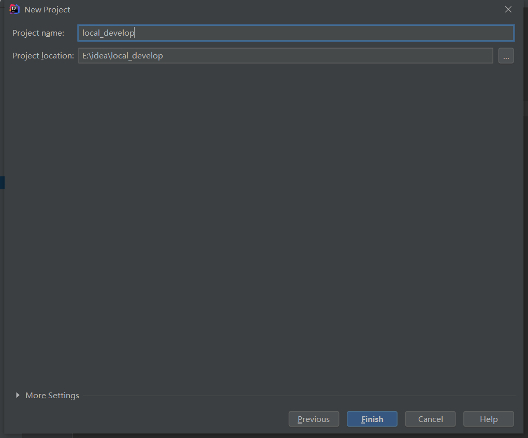Open the browse location ellipsis button
Image resolution: width=528 pixels, height=438 pixels.
(x=506, y=55)
